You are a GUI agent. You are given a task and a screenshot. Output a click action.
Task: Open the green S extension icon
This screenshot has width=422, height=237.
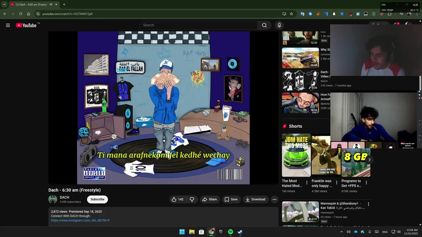click(374, 14)
